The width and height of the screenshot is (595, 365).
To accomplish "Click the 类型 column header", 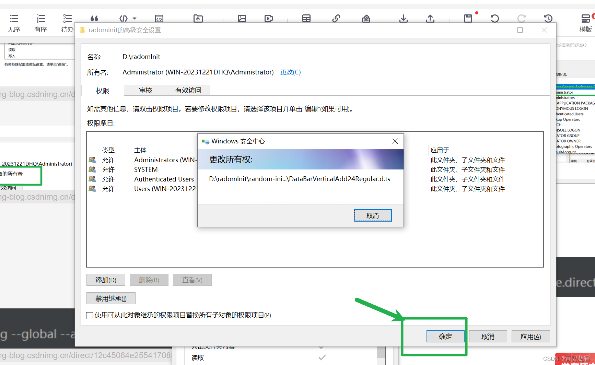I will (x=108, y=150).
